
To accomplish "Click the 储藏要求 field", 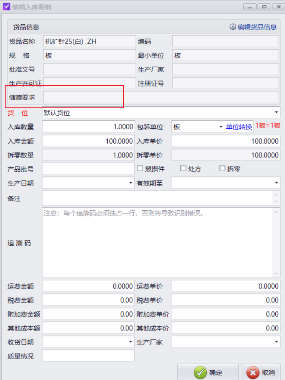I will 161,97.
